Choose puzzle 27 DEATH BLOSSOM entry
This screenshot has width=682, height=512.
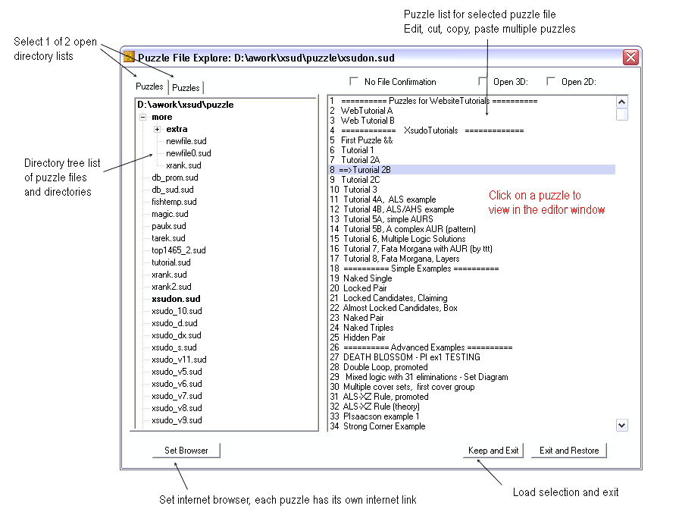click(x=411, y=357)
